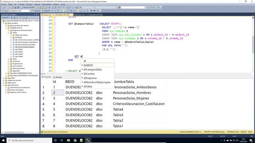Click CriteriosVacunacion_CastillaLeon result cell

pos(139,104)
